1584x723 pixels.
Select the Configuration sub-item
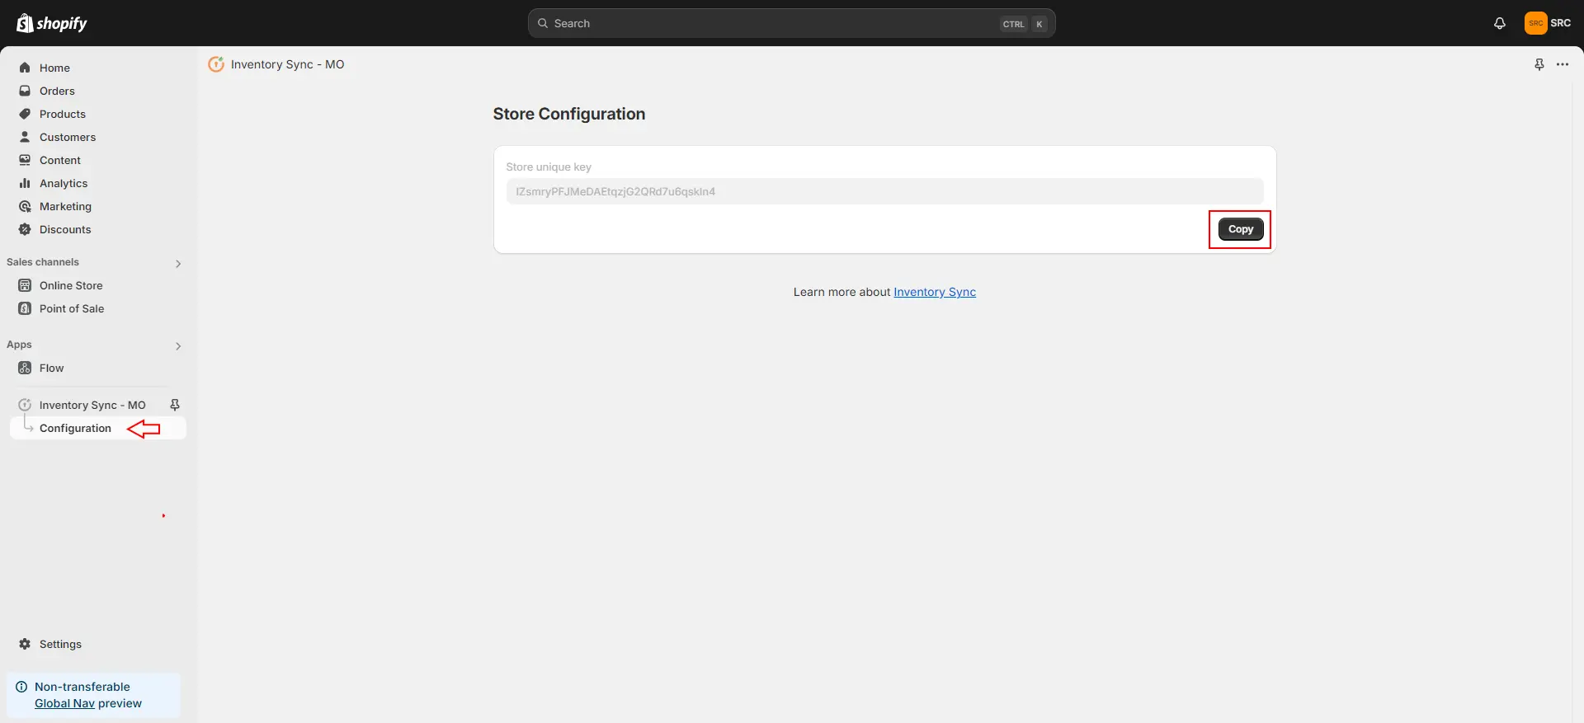[97, 428]
